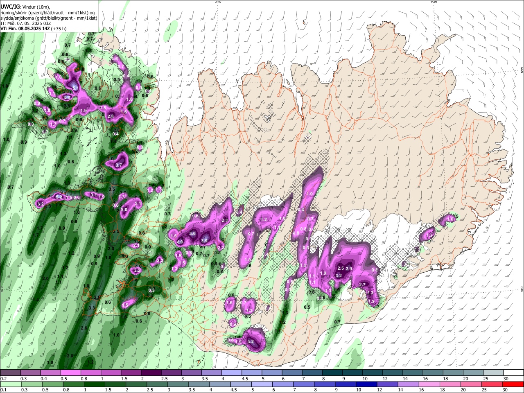Click the red 30 swatch in rain legend
This screenshot has width=524, height=393.
click(x=513, y=384)
